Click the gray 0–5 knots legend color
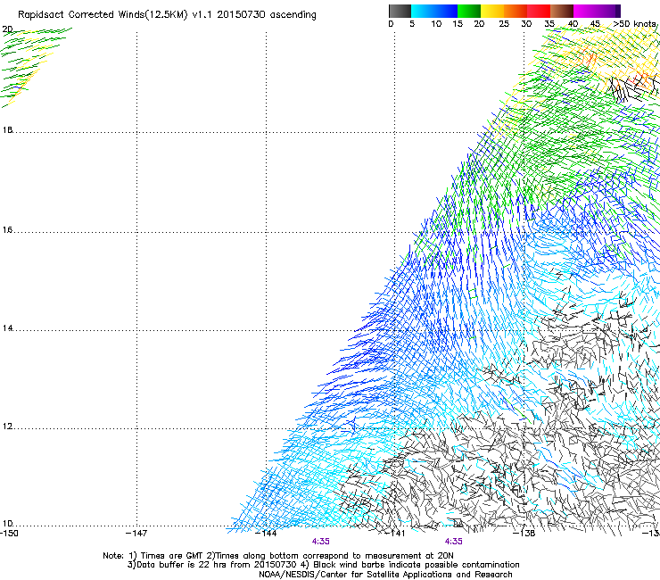Image resolution: width=660 pixels, height=580 pixels. click(x=400, y=11)
